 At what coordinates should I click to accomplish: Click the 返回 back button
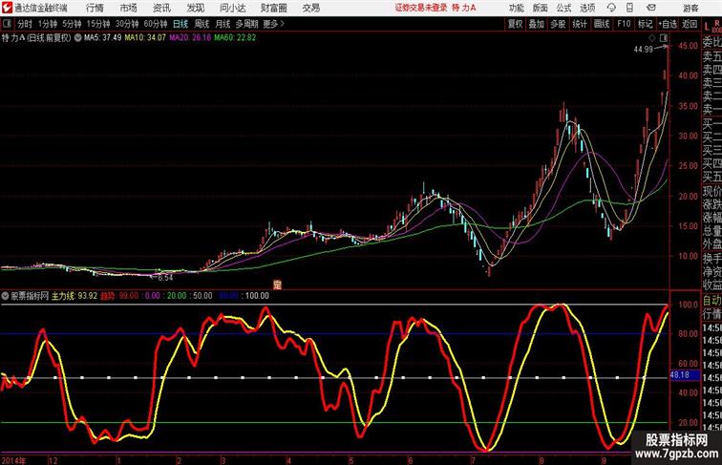[690, 24]
